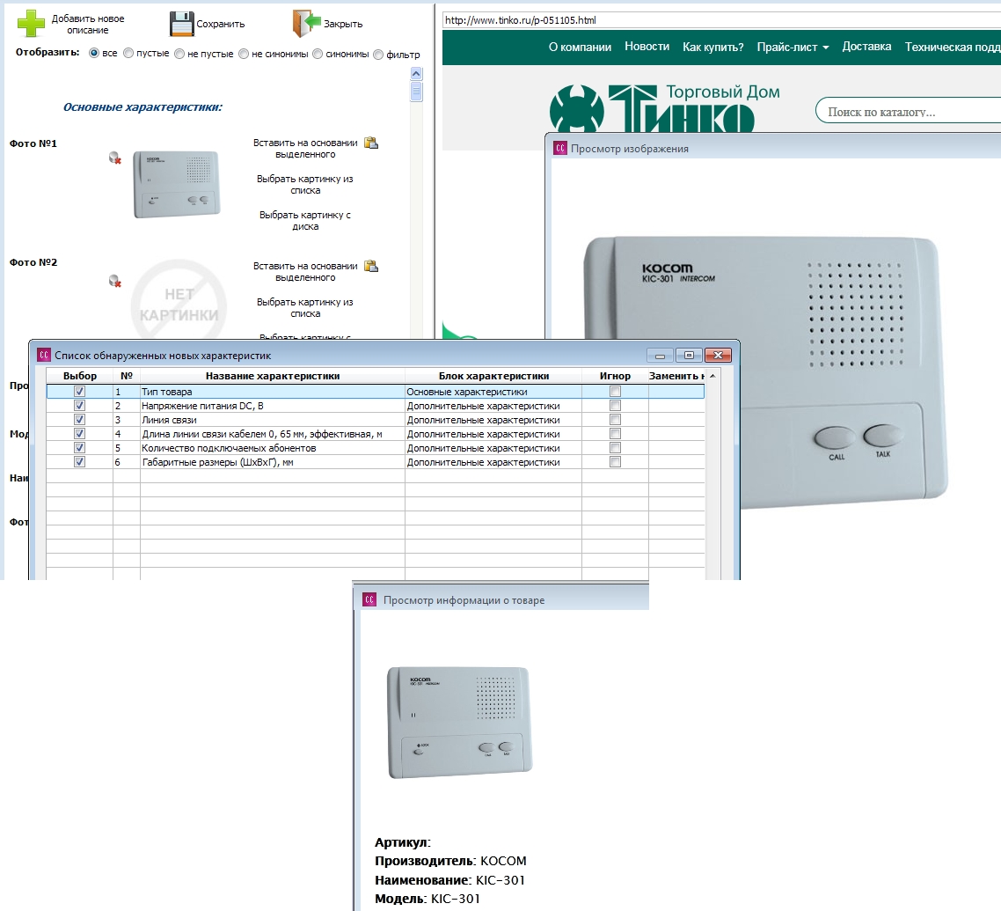Select the 'не синонимы' radio button
This screenshot has width=1001, height=911.
[x=244, y=55]
